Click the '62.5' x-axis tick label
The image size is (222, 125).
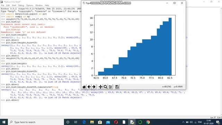pyautogui.click(x=96, y=78)
